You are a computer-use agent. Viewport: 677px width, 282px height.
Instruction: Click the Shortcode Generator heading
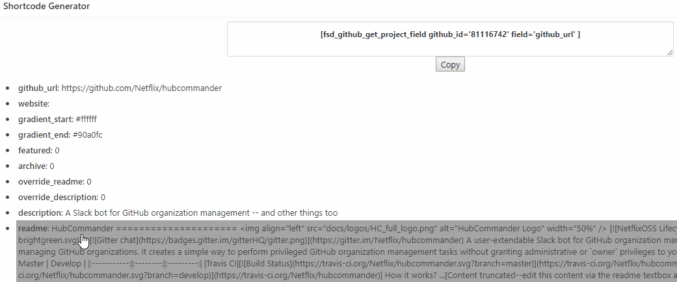(x=47, y=6)
